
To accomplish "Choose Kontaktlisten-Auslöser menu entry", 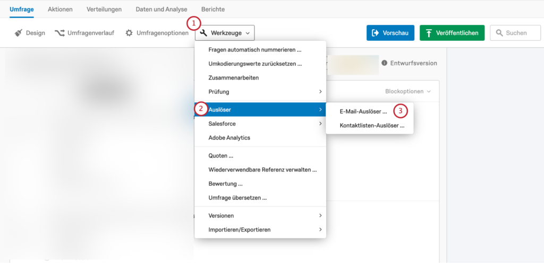I will coord(372,126).
